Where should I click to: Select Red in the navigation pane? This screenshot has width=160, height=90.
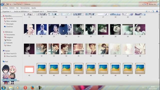[x=6, y=61]
